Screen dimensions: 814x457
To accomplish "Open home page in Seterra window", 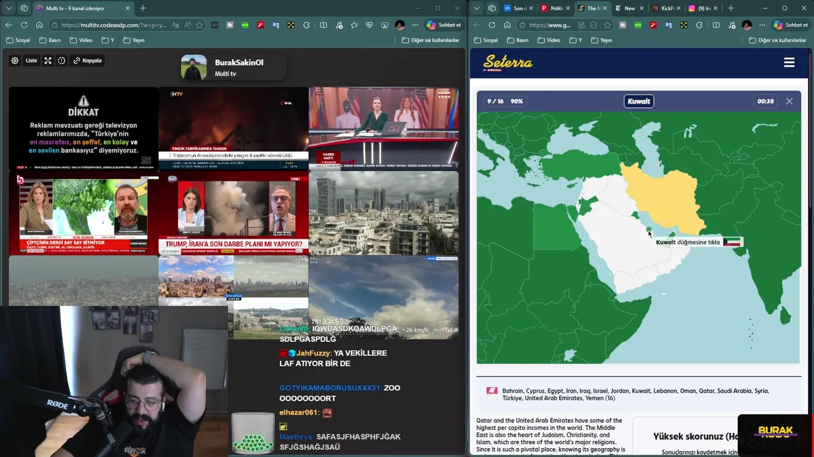I will tap(507, 25).
